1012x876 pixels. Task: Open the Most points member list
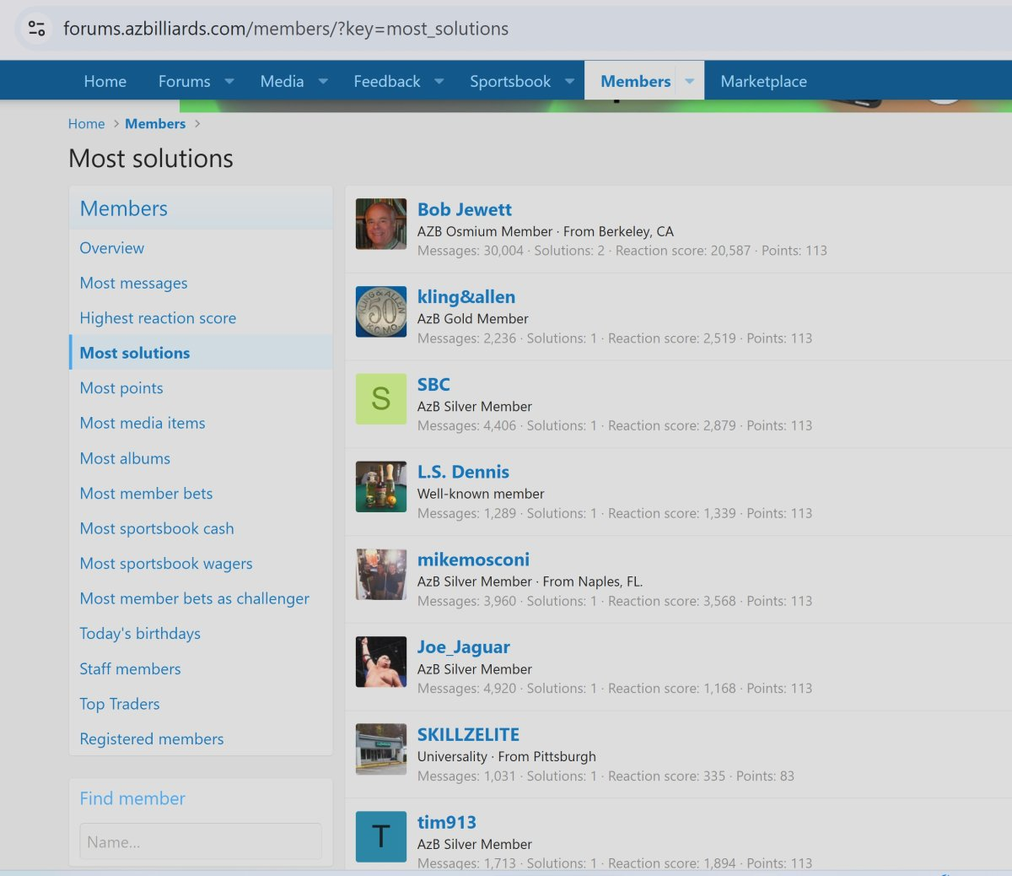(121, 388)
